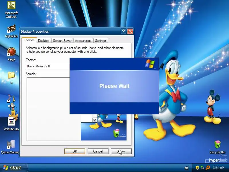Switch to the Desktop tab
229x172 pixels.
(44, 41)
